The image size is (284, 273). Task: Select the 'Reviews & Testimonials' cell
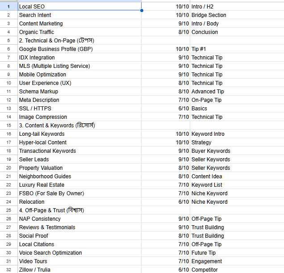tap(79, 227)
